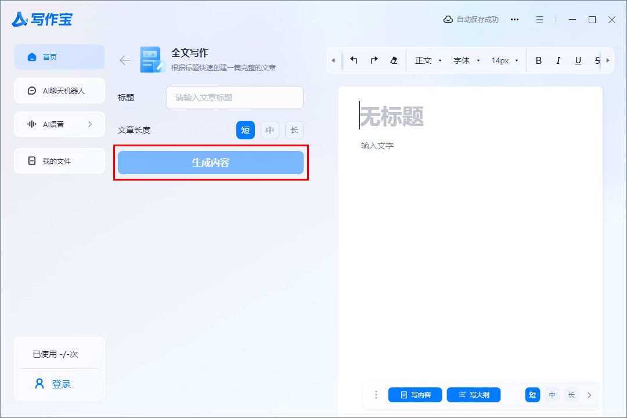Redo the last edit

click(374, 60)
